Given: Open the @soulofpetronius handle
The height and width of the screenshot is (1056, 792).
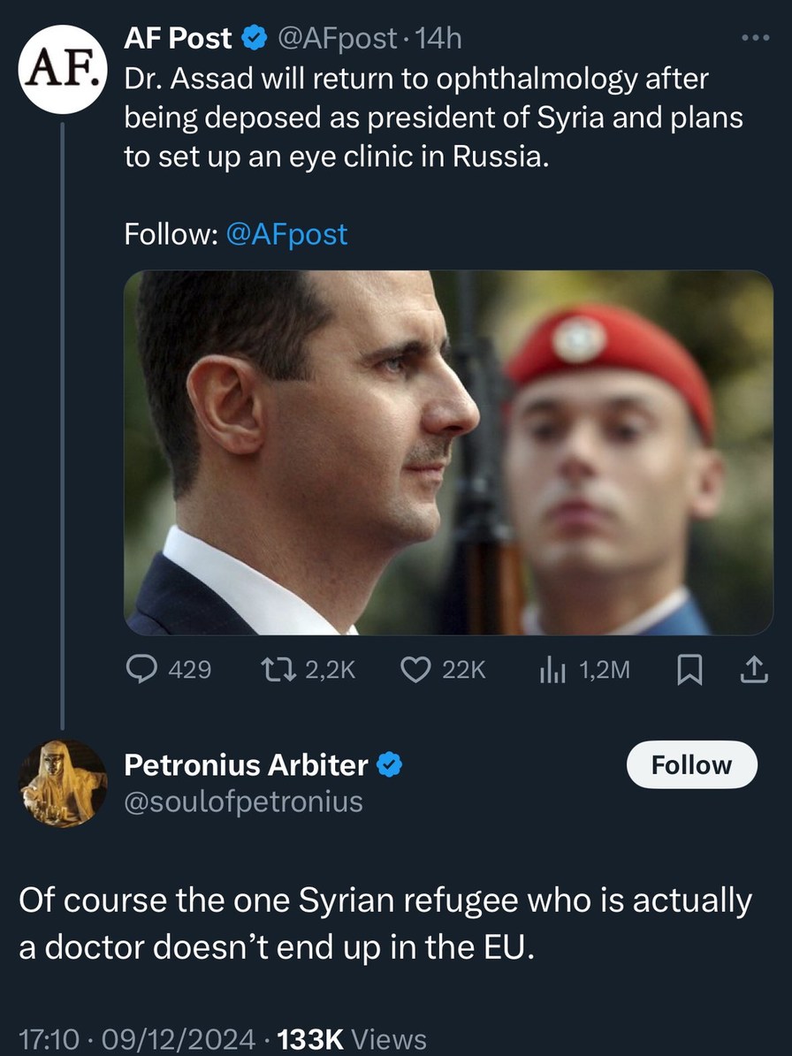Looking at the screenshot, I should pyautogui.click(x=243, y=801).
